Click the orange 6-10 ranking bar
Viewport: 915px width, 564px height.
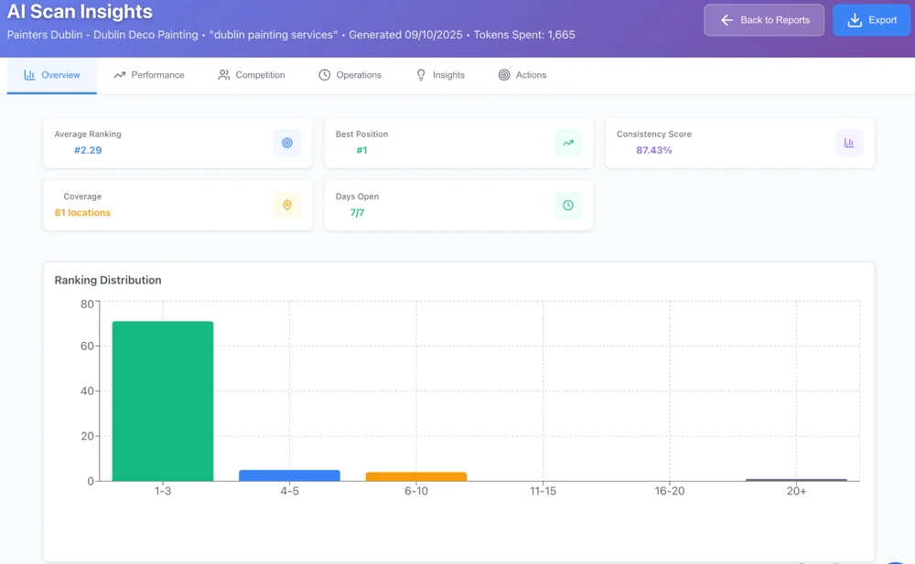pyautogui.click(x=416, y=476)
